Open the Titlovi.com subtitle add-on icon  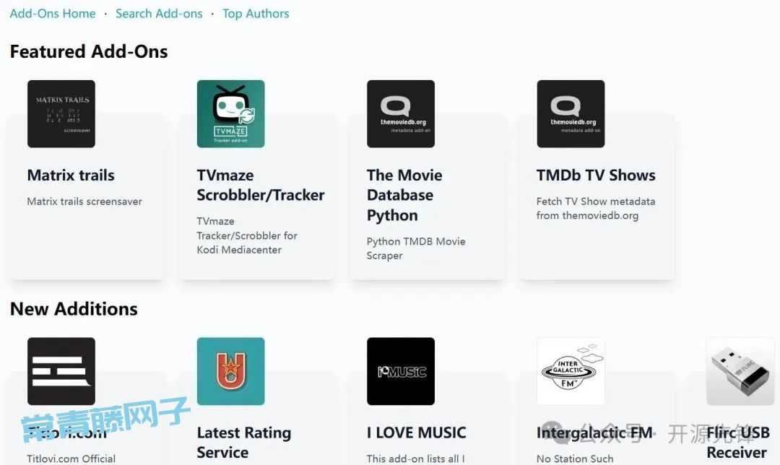[x=61, y=372]
